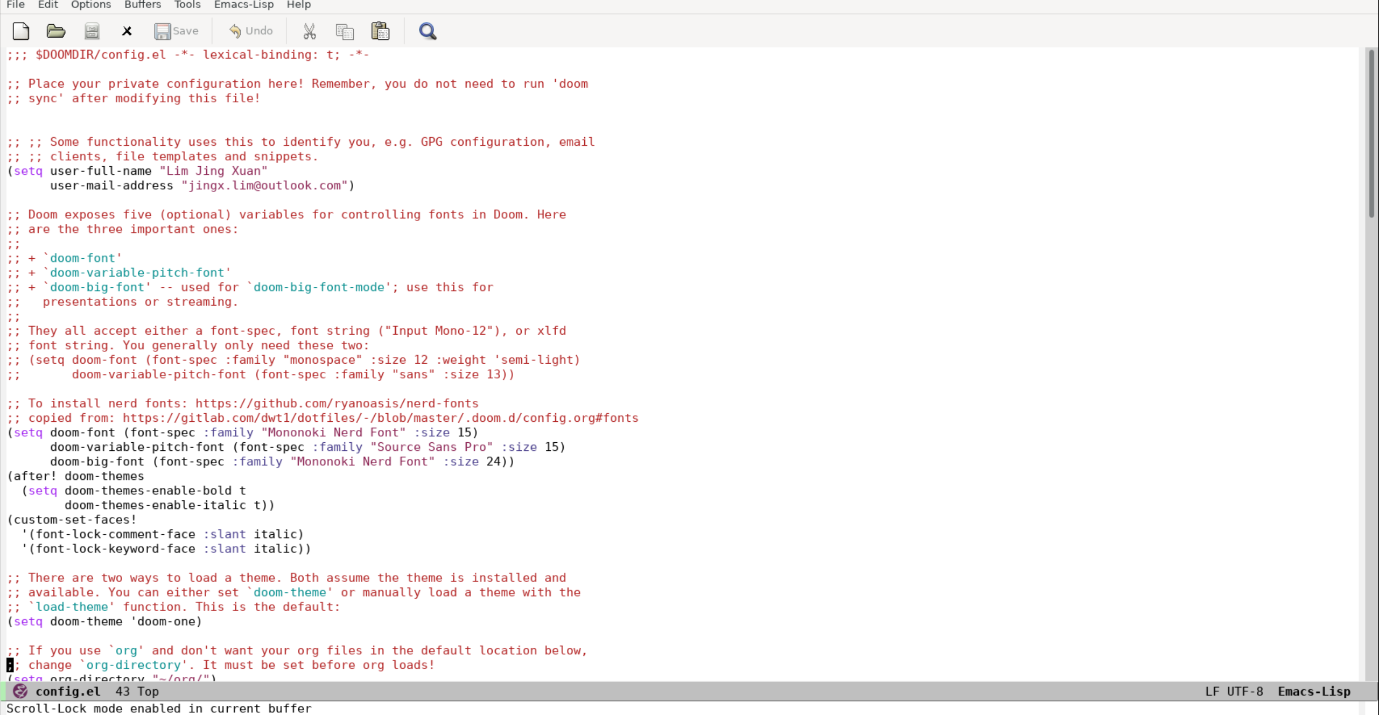Open the Tools menu
1379x715 pixels.
pyautogui.click(x=187, y=5)
